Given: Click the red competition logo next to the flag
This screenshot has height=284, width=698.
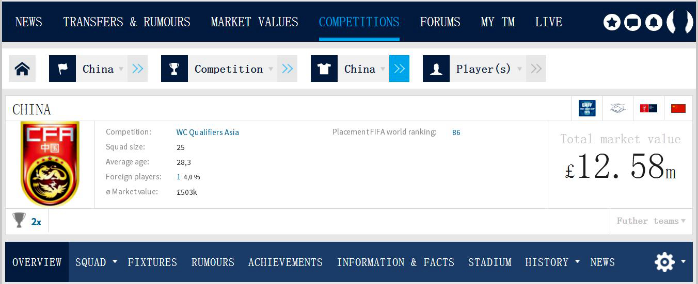Looking at the screenshot, I should click(x=648, y=108).
